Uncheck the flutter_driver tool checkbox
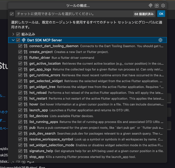Screen dimensions: 175x168 pos(20,58)
